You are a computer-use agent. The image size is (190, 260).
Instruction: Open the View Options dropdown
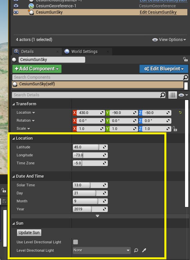point(169,40)
